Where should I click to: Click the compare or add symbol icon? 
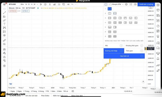[x=45, y=4]
